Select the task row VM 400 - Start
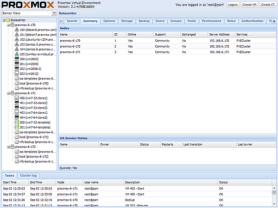 tap(137, 194)
